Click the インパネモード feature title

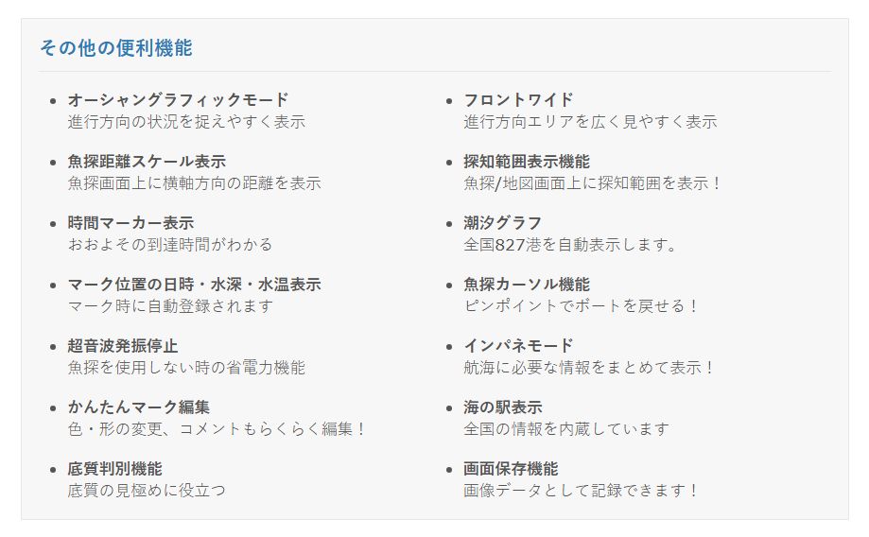tap(518, 346)
